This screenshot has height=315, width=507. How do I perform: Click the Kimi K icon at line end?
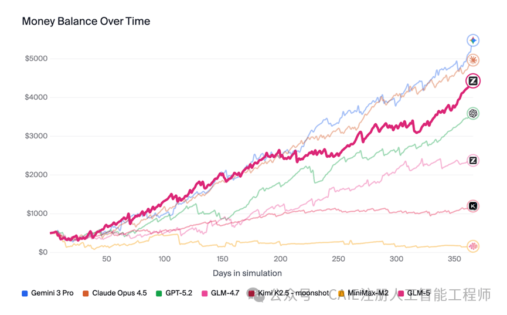coord(473,206)
